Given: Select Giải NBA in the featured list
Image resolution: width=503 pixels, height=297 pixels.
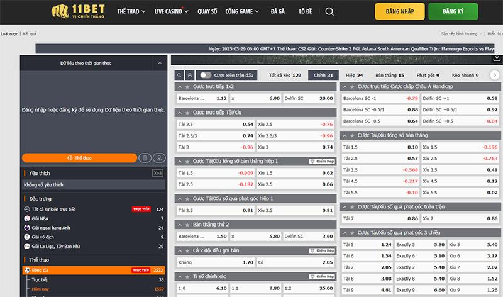Looking at the screenshot, I should pos(39,218).
